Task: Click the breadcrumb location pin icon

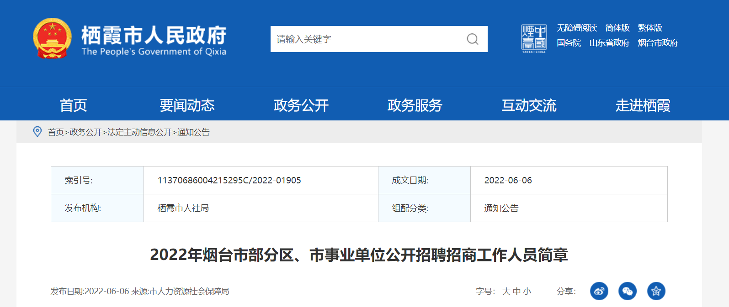Action: pyautogui.click(x=37, y=132)
